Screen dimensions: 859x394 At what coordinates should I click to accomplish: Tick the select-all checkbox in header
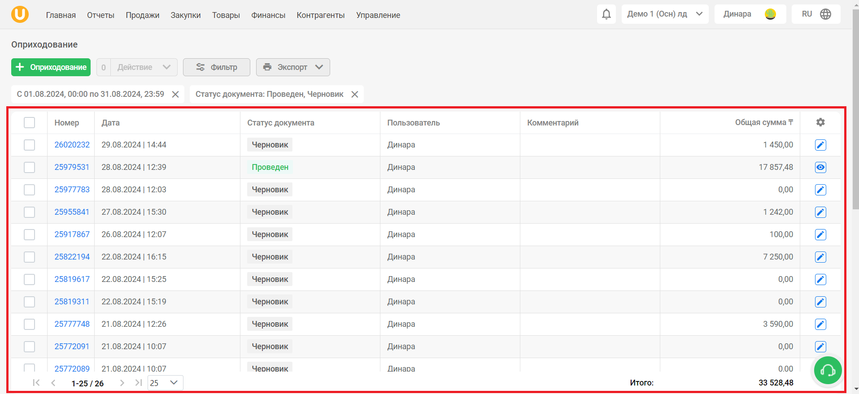pos(29,122)
